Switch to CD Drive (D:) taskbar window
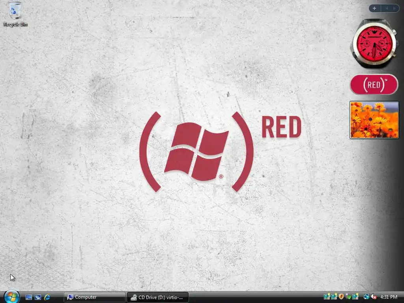This screenshot has height=303, width=404. tap(158, 297)
